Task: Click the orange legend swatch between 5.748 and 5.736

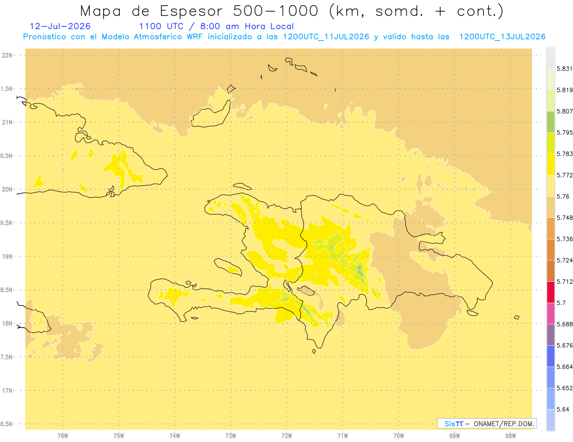Action: pos(551,228)
